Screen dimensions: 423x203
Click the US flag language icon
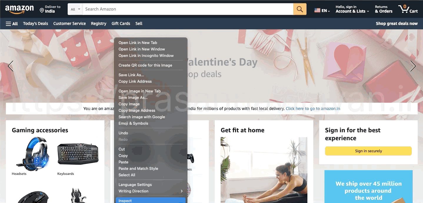(x=317, y=11)
